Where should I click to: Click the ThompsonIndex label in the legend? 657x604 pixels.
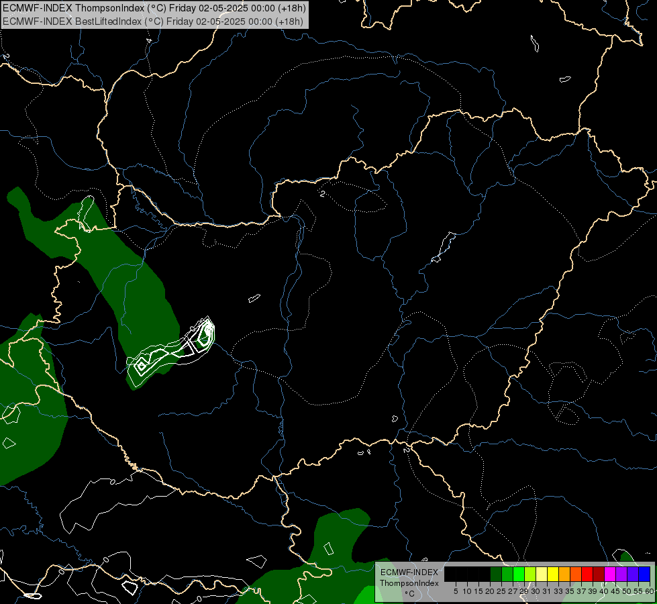tap(409, 583)
